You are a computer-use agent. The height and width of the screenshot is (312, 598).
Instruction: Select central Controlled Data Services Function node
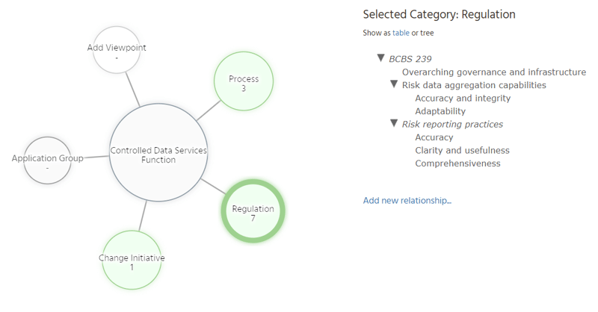tap(158, 155)
